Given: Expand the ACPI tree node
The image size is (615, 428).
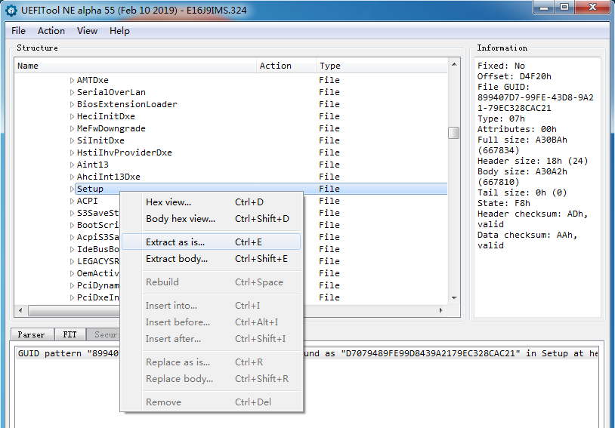Looking at the screenshot, I should [72, 201].
